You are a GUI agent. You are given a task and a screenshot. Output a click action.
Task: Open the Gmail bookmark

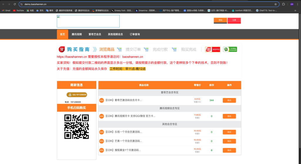(6, 11)
